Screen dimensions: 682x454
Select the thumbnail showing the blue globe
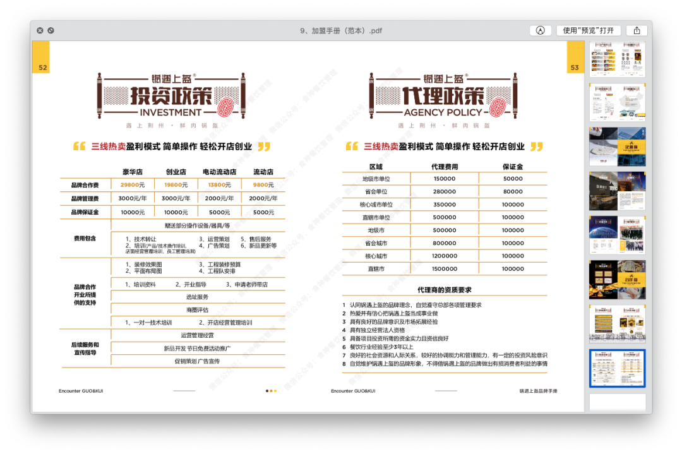[617, 235]
